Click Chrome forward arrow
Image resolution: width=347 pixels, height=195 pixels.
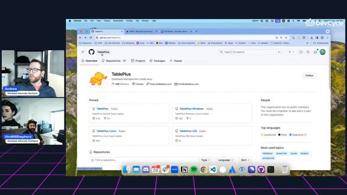click(86, 38)
